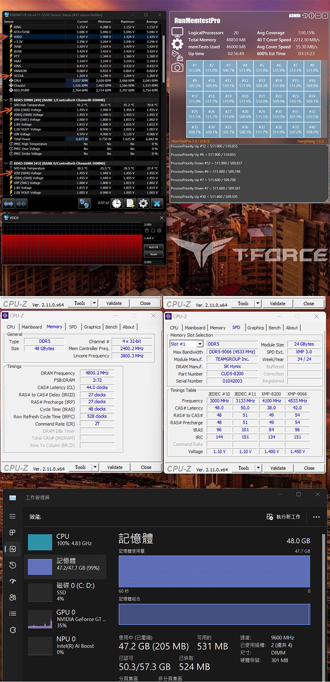The height and width of the screenshot is (682, 330).
Task: Click HWiNFO collapse columns arrows icon
Action: pyautogui.click(x=21, y=204)
